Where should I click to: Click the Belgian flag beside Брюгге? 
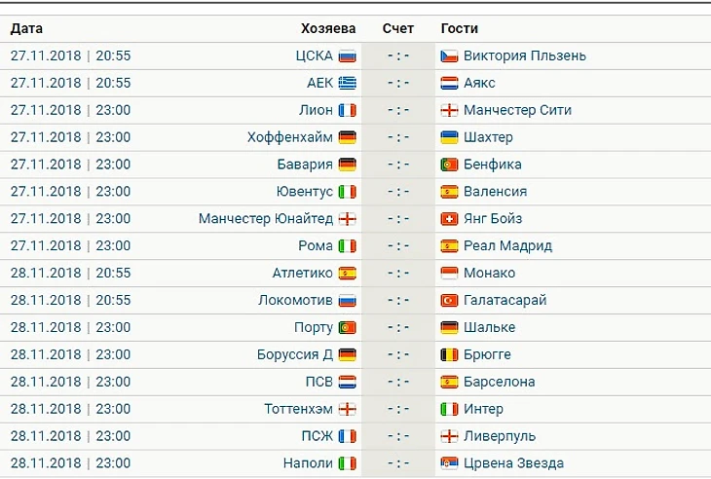(x=449, y=355)
